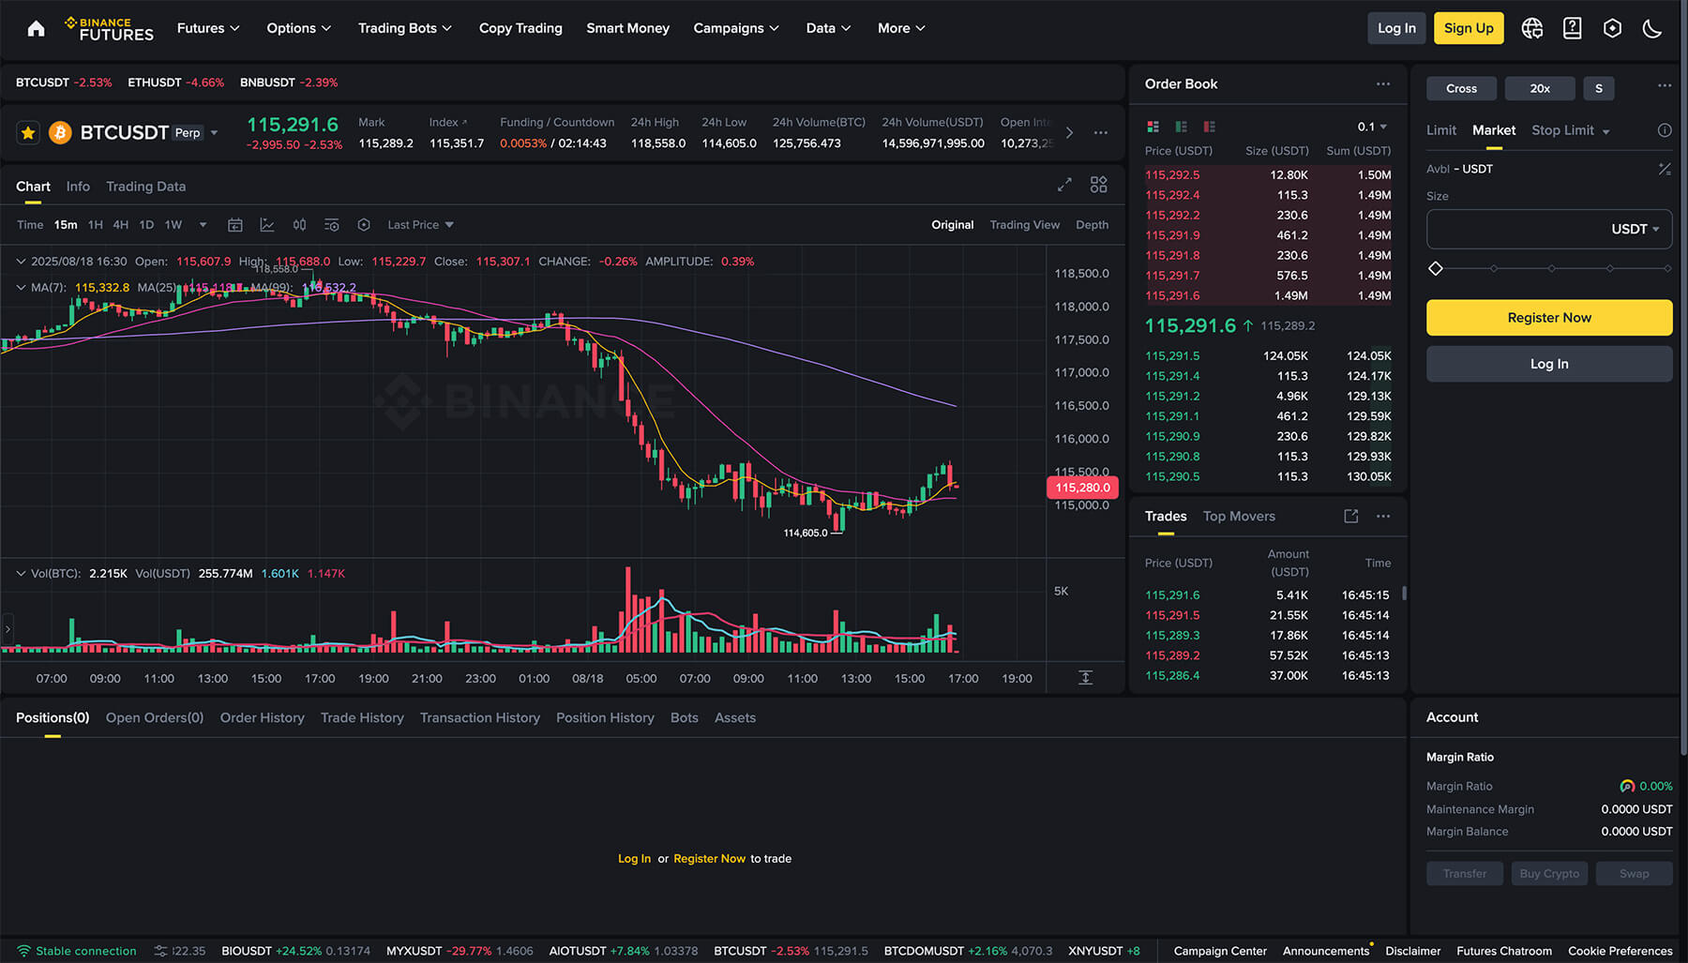Image resolution: width=1688 pixels, height=963 pixels.
Task: Open the chart calendar date picker
Action: pyautogui.click(x=235, y=225)
